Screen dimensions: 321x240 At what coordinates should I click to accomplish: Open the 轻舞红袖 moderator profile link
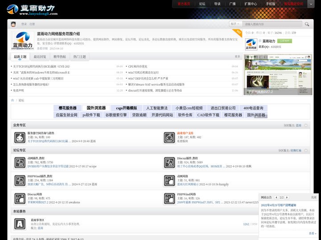[x=296, y=150]
